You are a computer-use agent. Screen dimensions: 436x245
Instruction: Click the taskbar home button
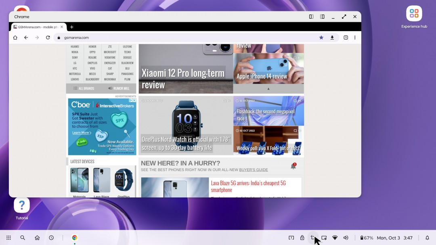[37, 238]
